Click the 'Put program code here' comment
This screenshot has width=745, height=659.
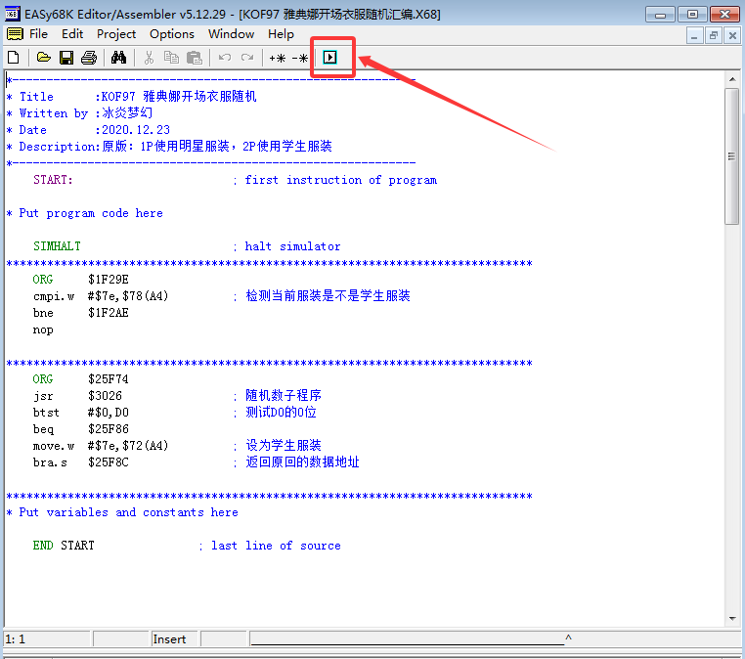tap(85, 213)
